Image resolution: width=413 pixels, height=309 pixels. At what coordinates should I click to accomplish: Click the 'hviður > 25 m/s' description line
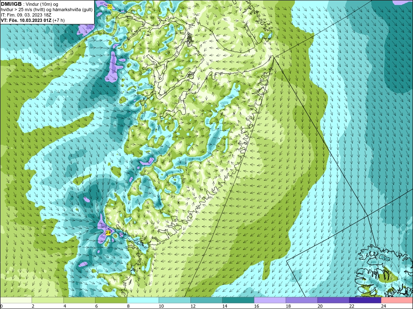tap(47, 10)
